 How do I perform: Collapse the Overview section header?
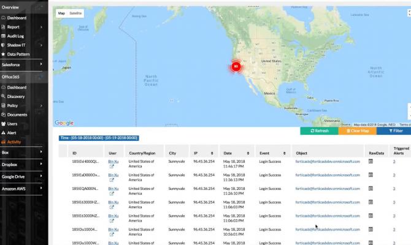[40, 7]
